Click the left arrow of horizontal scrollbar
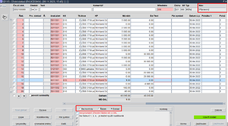Screen dimensions: 228x126 (64, 103)
